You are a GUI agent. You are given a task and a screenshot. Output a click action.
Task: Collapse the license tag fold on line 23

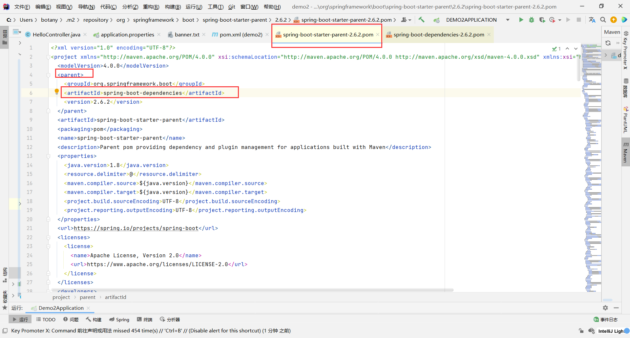pyautogui.click(x=48, y=246)
